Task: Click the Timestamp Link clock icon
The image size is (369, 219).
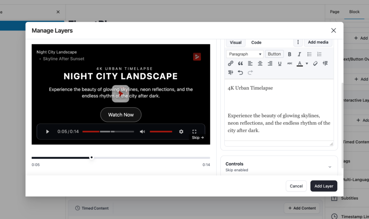Action: coord(334,216)
